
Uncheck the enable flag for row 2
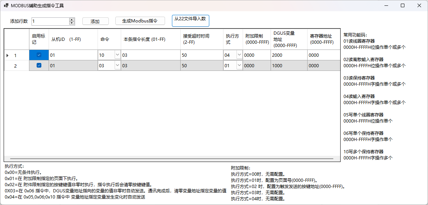pos(39,65)
